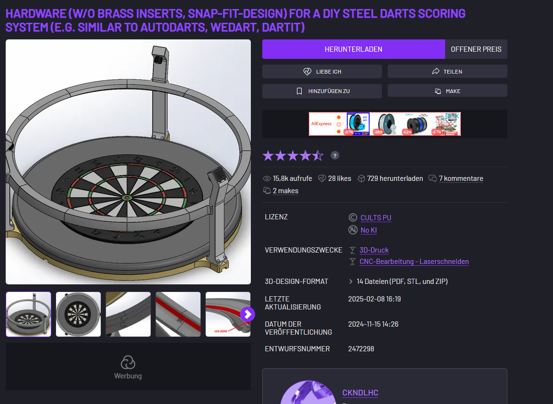Screen dimensions: 553x404
Task: Select the second thumbnail top-view dartboard
Action: [78, 314]
